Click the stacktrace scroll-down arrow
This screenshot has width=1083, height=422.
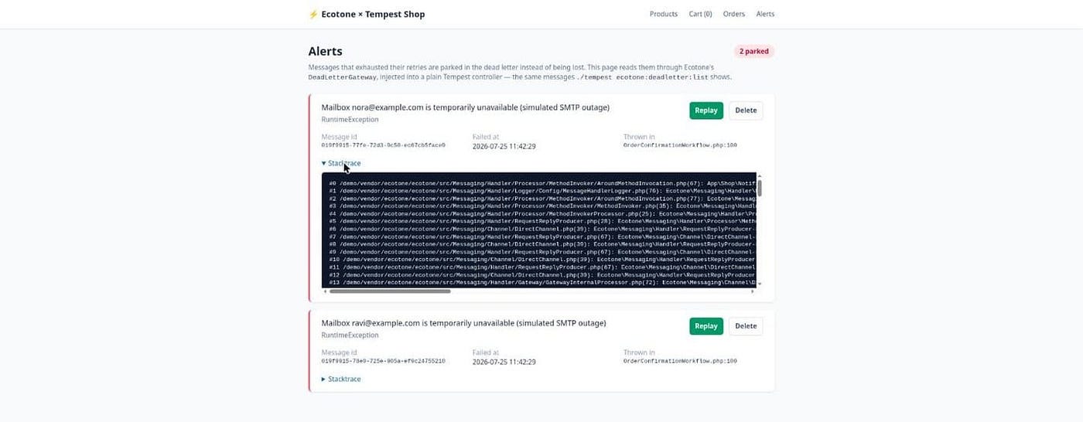click(760, 284)
